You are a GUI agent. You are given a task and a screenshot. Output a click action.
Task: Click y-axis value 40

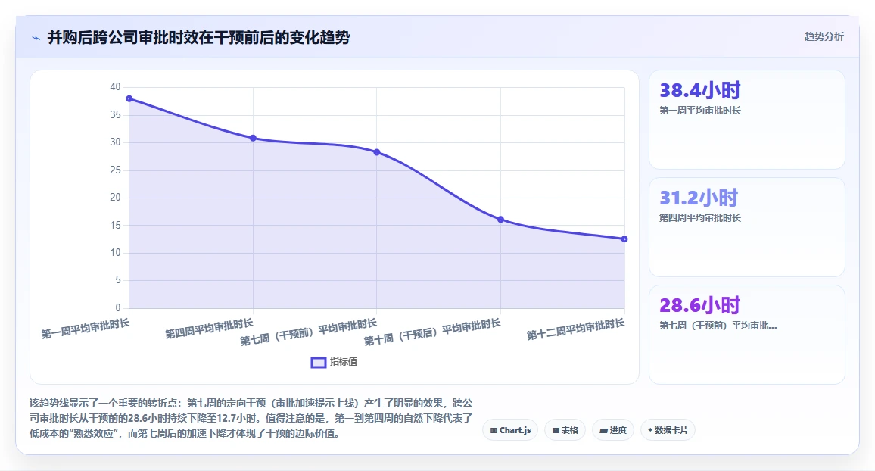point(115,86)
